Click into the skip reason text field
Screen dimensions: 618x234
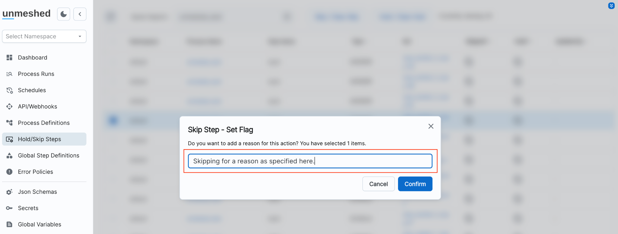point(310,161)
